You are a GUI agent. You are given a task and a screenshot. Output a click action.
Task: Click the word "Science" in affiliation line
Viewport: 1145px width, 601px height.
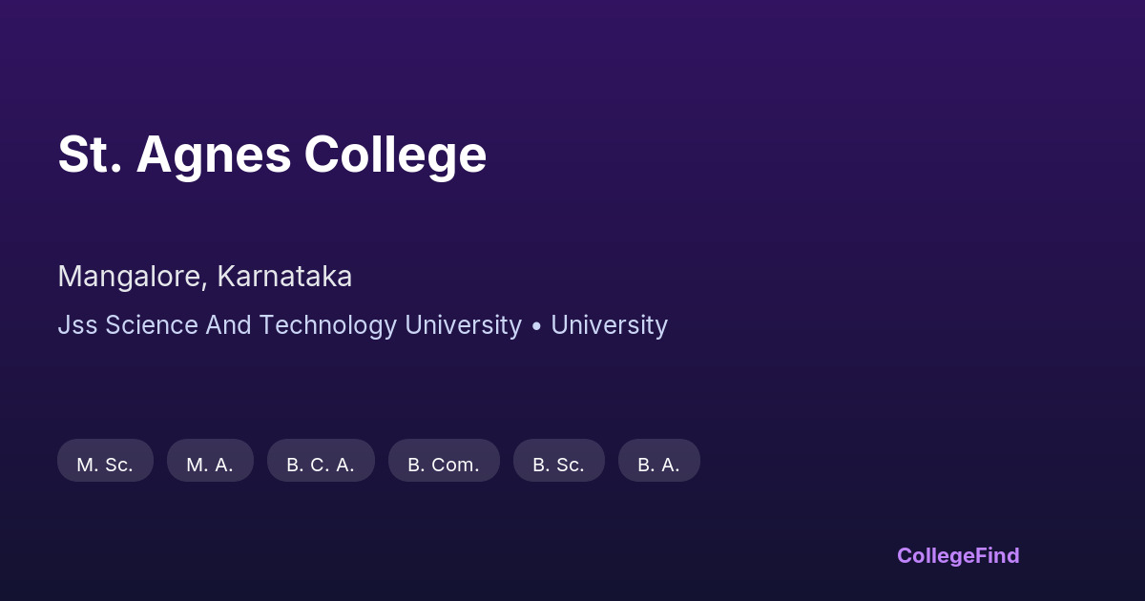149,325
